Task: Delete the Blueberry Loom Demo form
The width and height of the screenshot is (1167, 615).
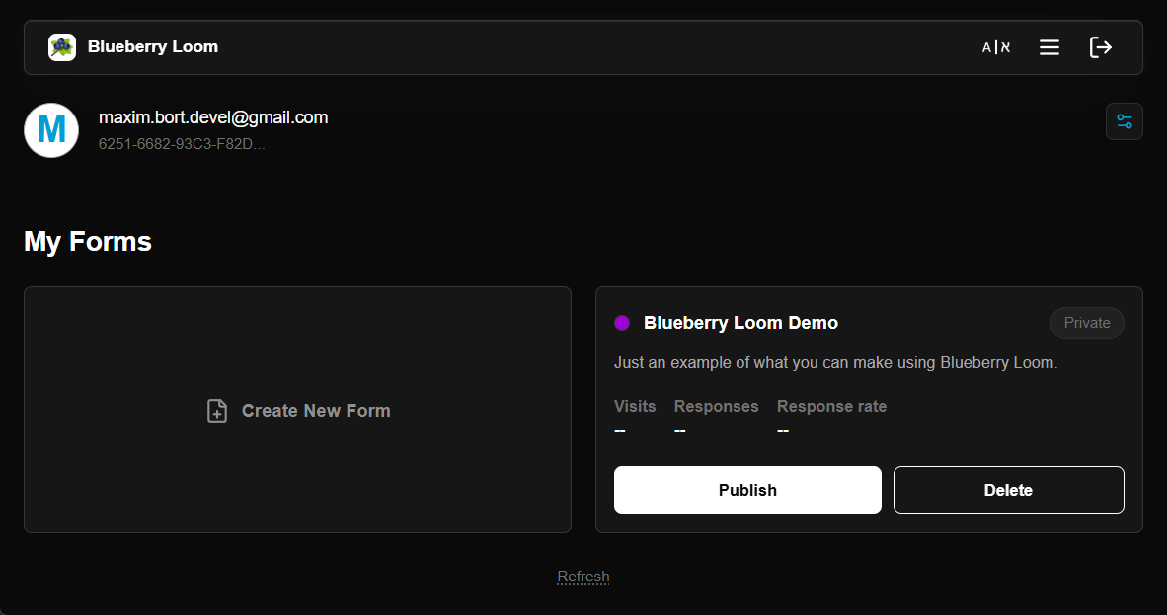Action: pos(1008,490)
